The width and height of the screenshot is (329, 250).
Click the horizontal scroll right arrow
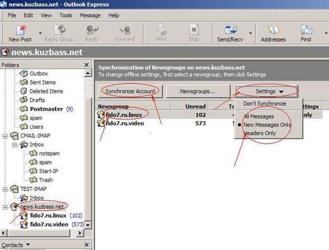click(80, 233)
